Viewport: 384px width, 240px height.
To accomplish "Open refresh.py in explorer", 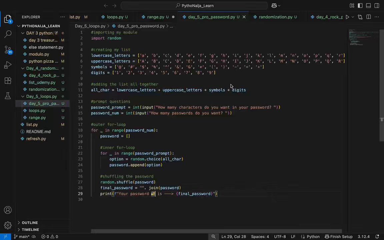I will pos(43,139).
